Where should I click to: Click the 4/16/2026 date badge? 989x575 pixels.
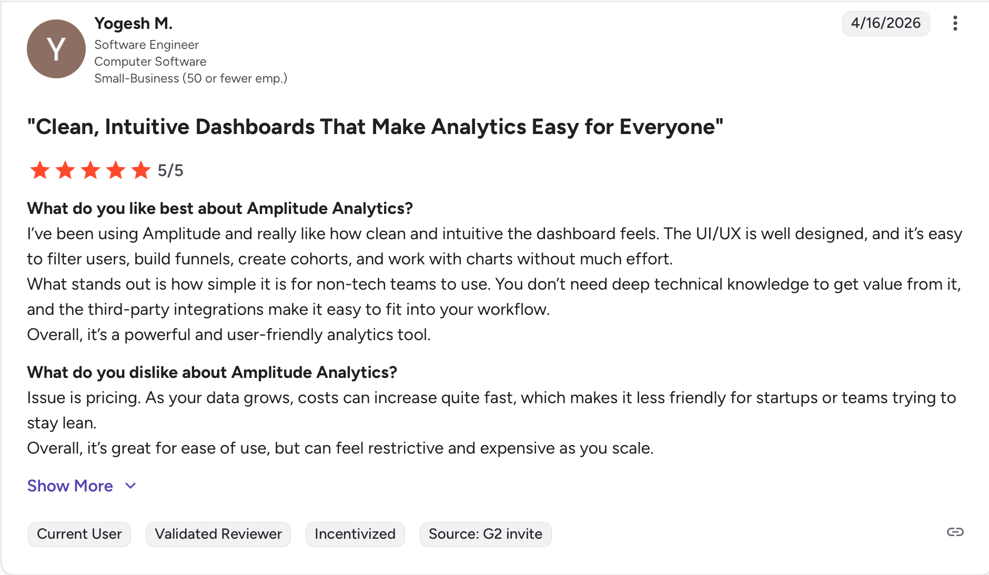coord(886,23)
